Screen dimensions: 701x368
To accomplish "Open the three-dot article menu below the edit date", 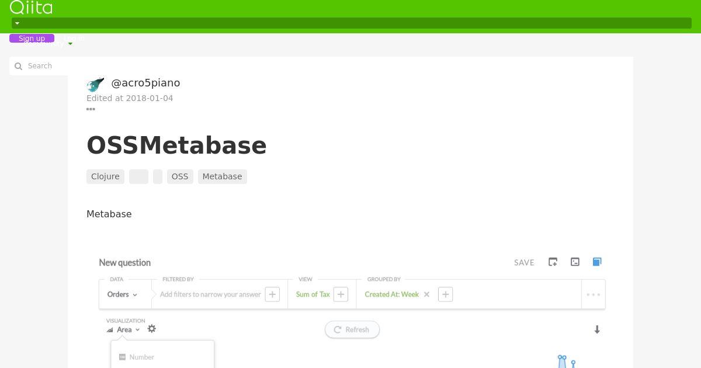I will pyautogui.click(x=91, y=109).
